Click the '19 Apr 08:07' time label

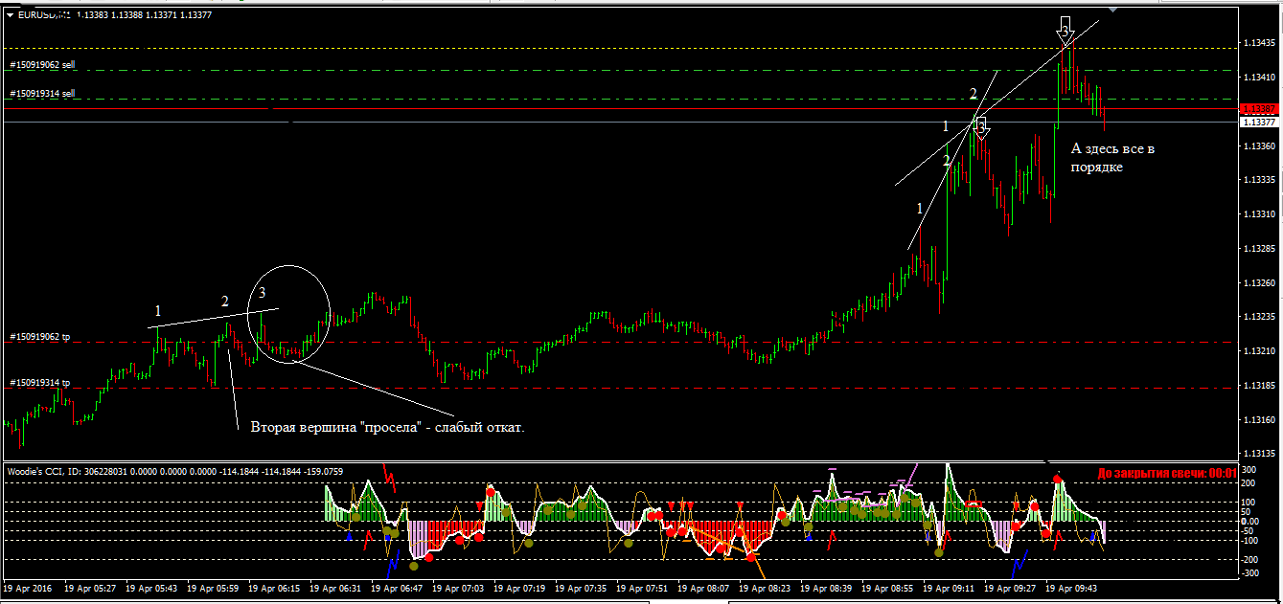coord(702,589)
